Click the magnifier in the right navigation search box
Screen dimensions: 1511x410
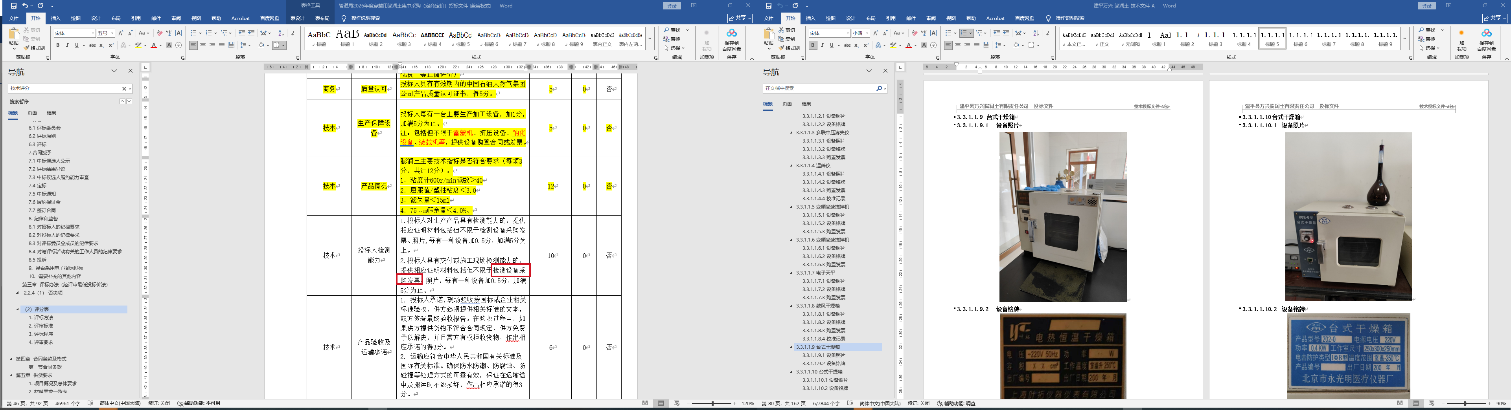tap(879, 88)
